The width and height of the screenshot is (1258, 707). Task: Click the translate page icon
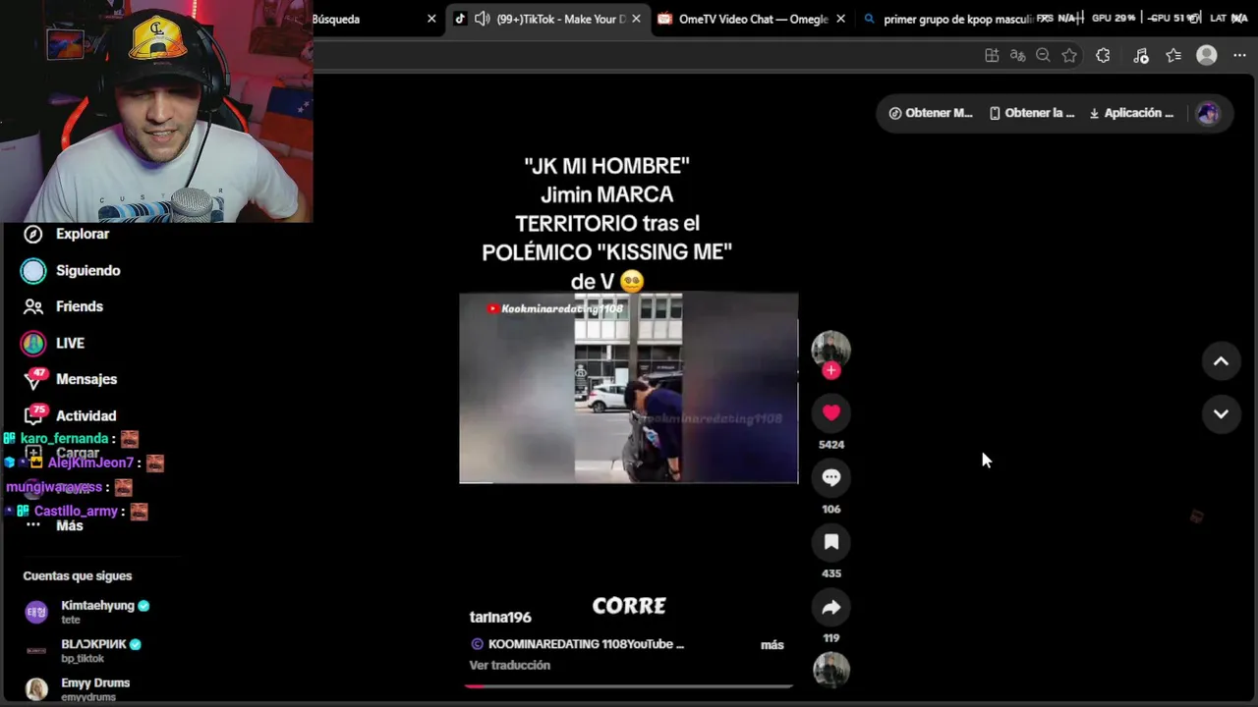click(1017, 56)
